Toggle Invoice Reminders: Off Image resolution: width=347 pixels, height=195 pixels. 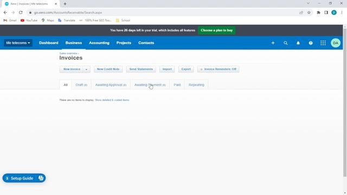click(218, 69)
